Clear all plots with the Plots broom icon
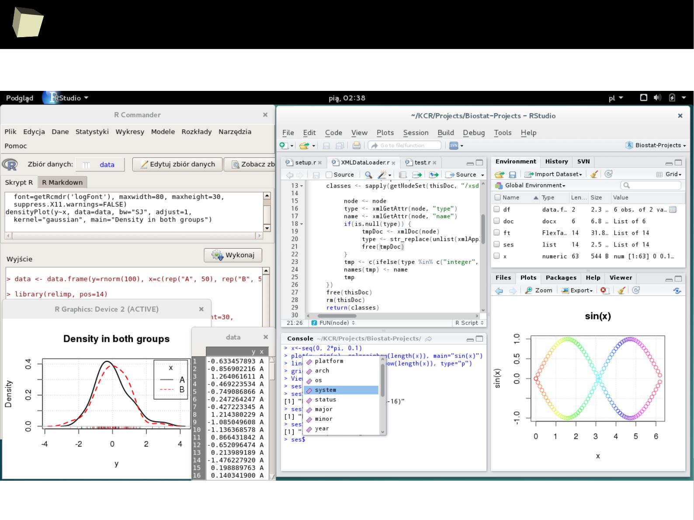This screenshot has width=694, height=520. click(621, 290)
